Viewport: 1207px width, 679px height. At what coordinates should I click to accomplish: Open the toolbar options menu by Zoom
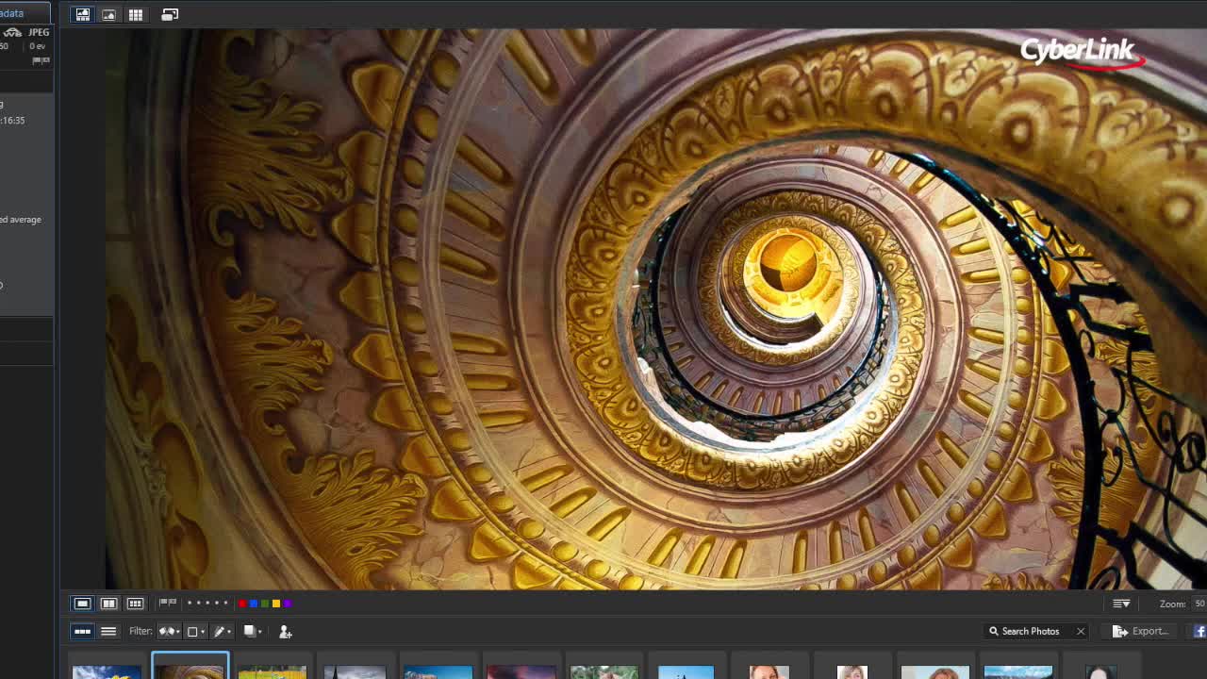point(1121,604)
